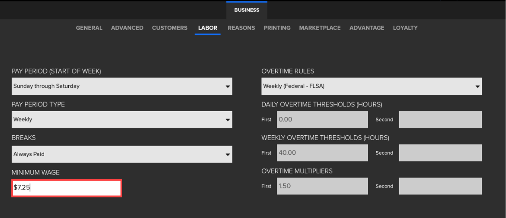Open the Business top tab
The image size is (506, 218).
click(247, 10)
